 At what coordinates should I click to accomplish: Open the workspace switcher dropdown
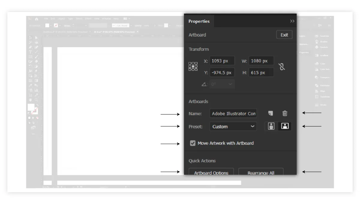click(127, 19)
